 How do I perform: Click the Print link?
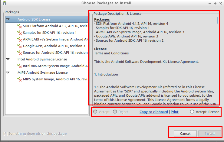point(174,112)
